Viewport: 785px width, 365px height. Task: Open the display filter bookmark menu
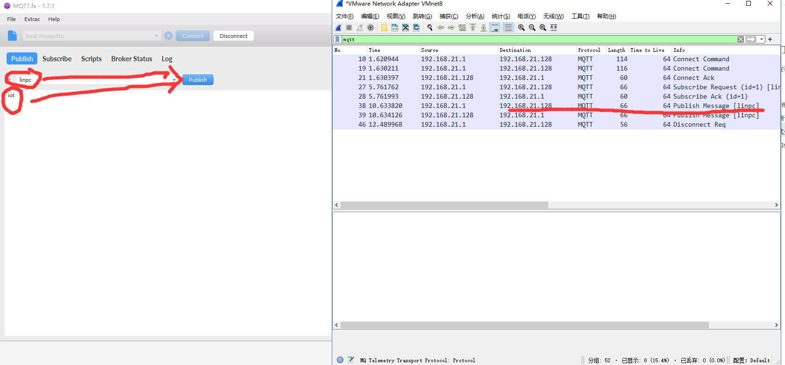click(337, 39)
